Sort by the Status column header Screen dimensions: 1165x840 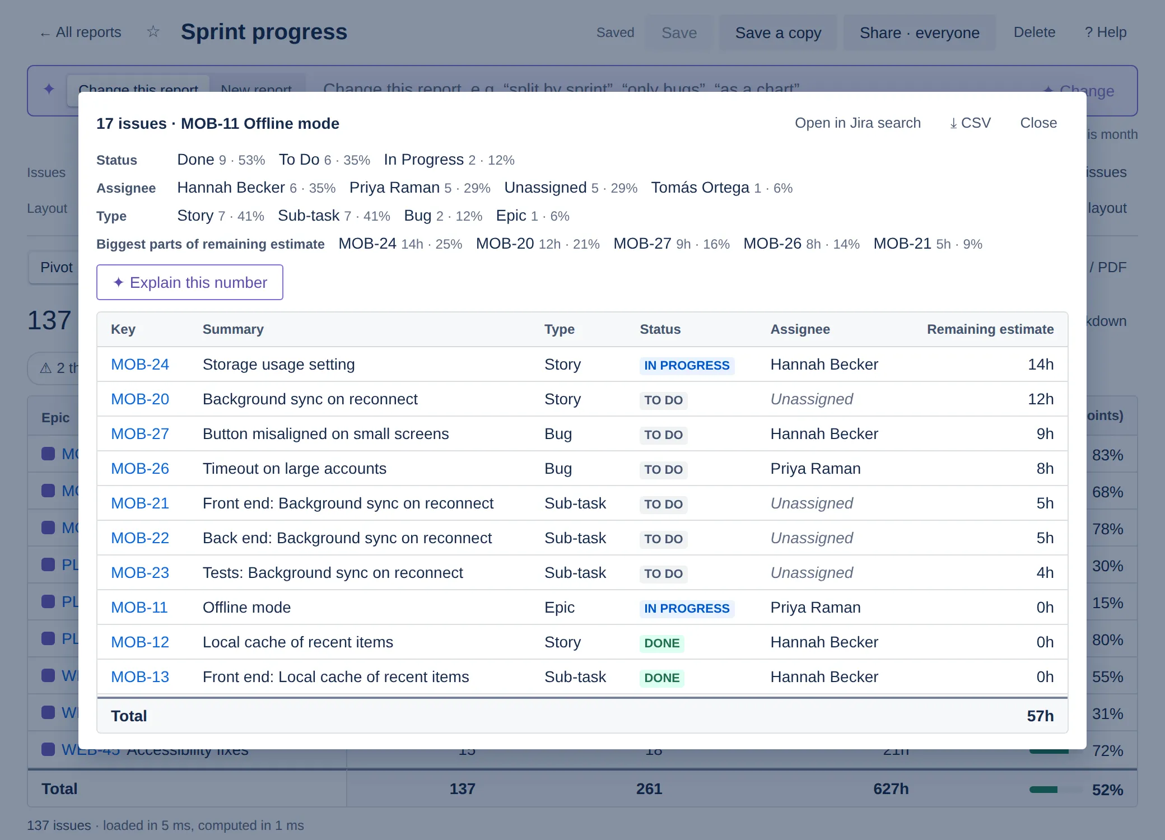[660, 329]
